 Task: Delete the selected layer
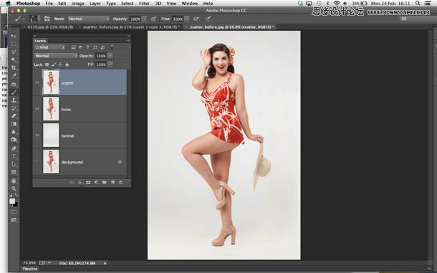120,183
